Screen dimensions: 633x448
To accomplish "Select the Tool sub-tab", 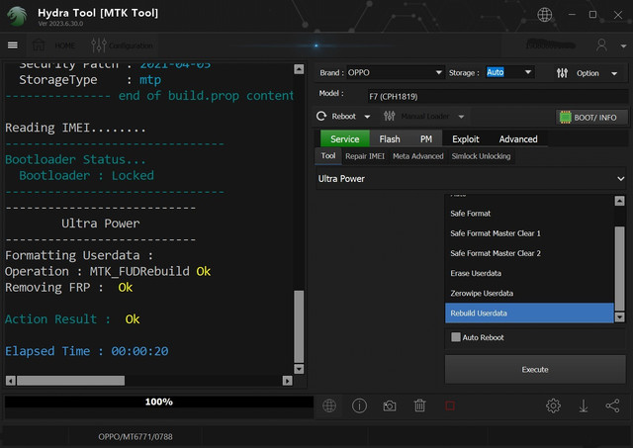I will 328,156.
